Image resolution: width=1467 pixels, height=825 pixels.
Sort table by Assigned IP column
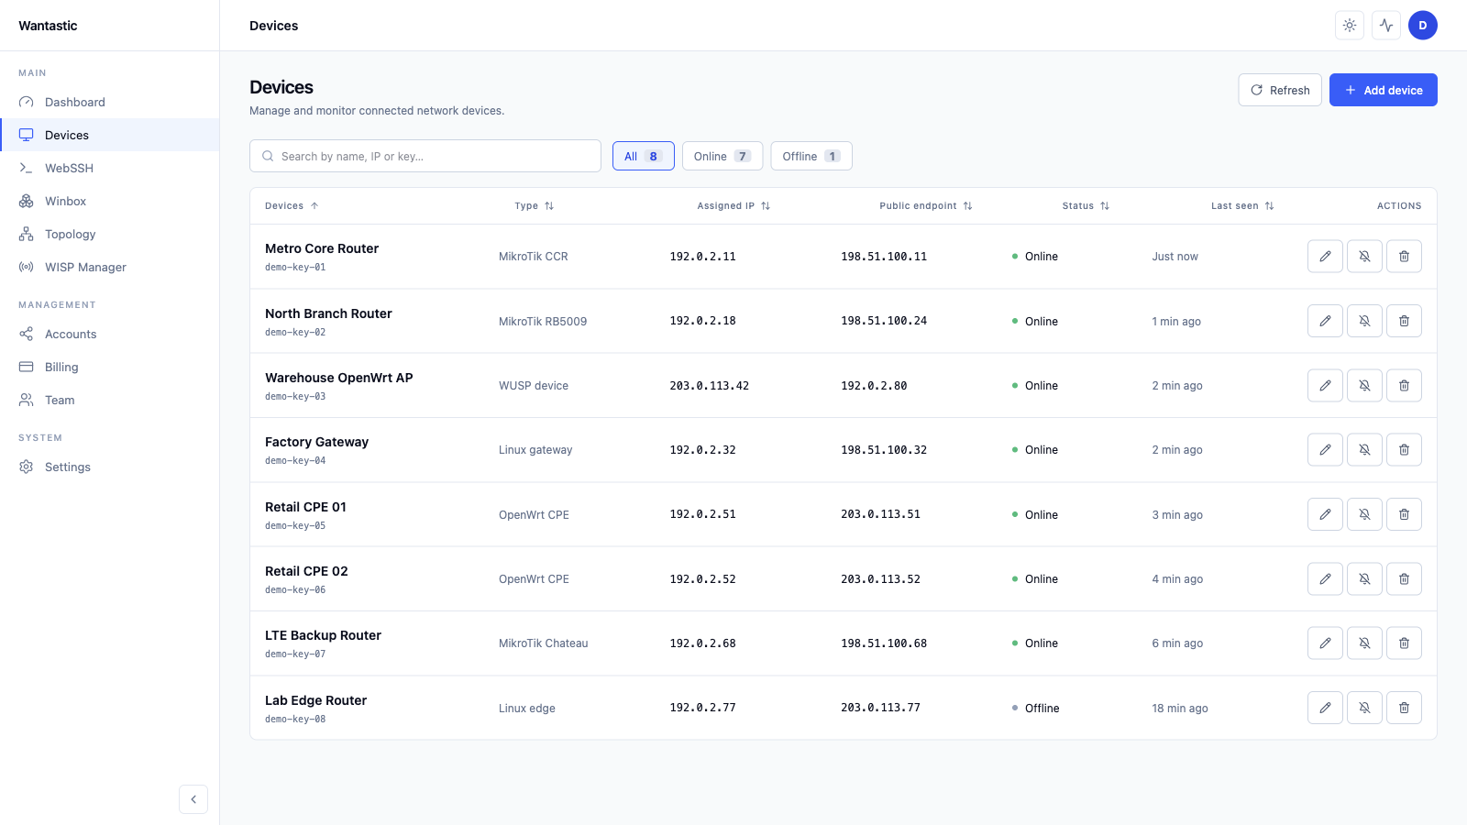pos(733,206)
